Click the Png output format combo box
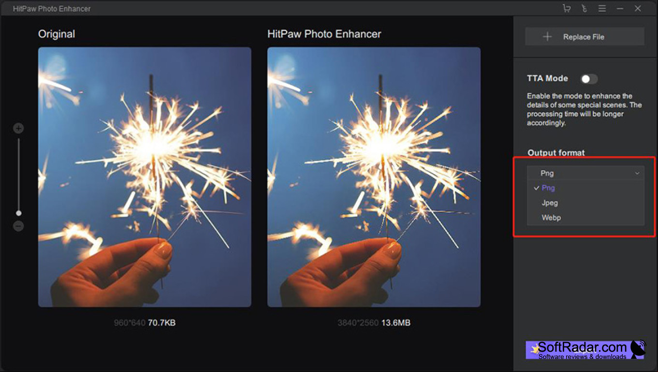 tap(585, 173)
